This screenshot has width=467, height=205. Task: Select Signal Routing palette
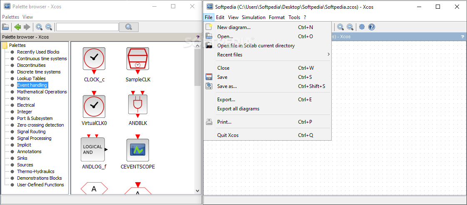(31, 132)
